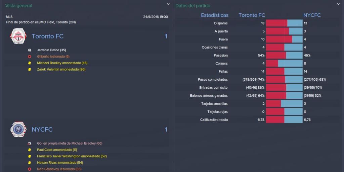Click the injury icon next to Gilberto lesionado
Image resolution: width=344 pixels, height=172 pixels.
tap(30, 57)
